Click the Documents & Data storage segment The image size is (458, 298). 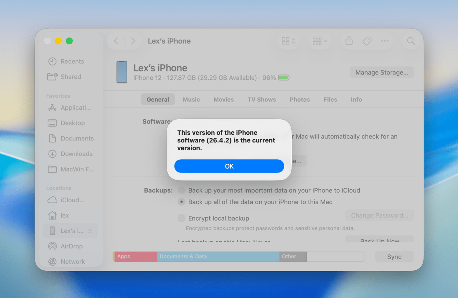(218, 257)
